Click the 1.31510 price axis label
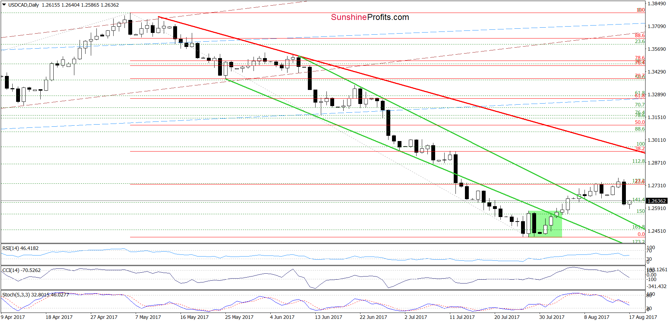The image size is (669, 322). (x=656, y=117)
